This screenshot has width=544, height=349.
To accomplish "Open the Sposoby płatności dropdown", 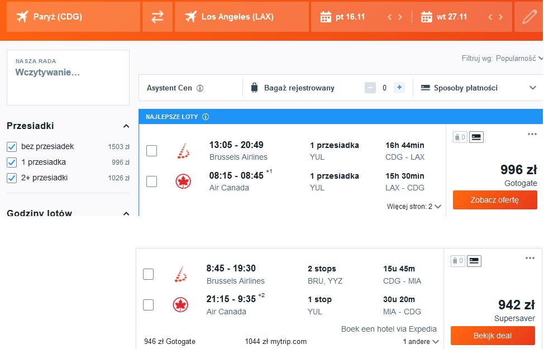I will coord(478,88).
